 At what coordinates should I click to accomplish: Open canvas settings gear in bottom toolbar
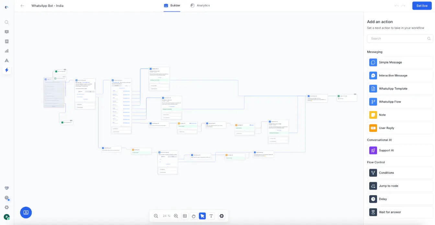(x=222, y=216)
